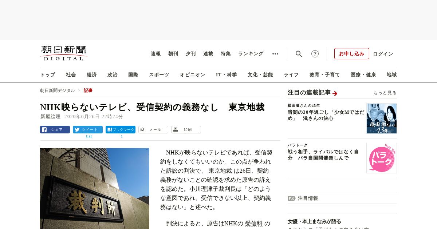Screen dimensions: 437x229
Task: Click the ログイン link
Action: (383, 54)
